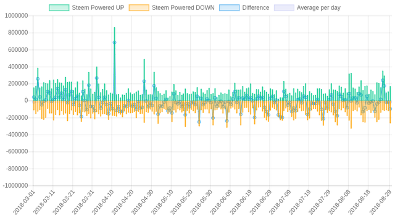Click x-axis date 2018-06-19
The image size is (395, 223).
click(x=241, y=203)
